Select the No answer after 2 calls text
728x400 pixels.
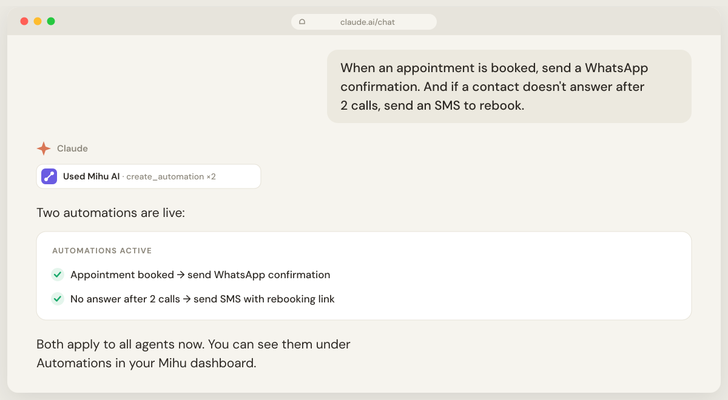[203, 299]
